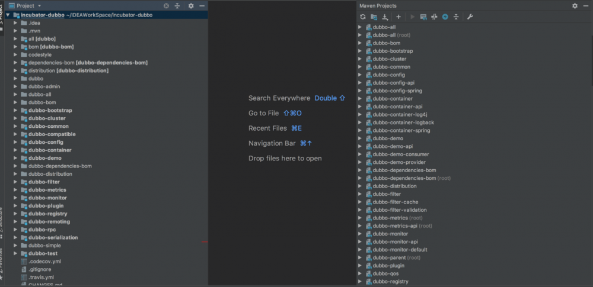Click the Execute Maven Goal icon
This screenshot has height=287, width=593.
[423, 17]
